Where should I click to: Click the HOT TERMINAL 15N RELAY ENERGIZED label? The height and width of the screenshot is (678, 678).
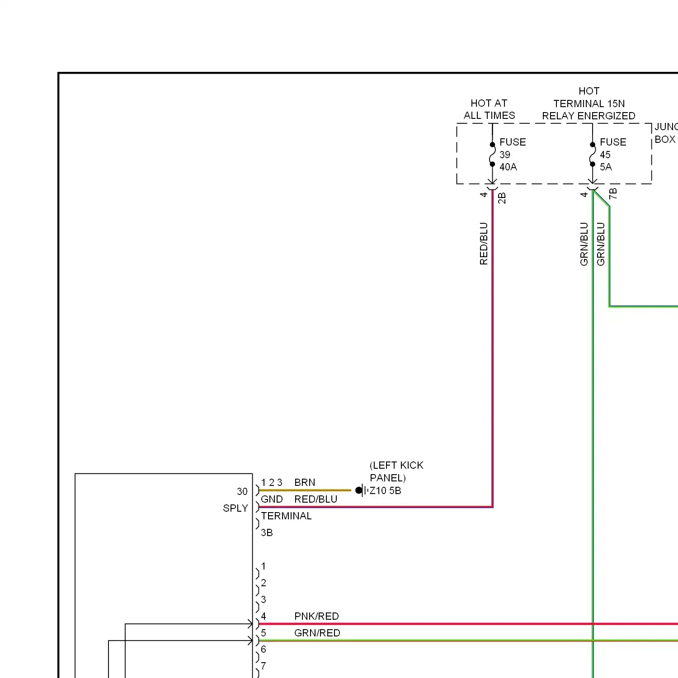[x=589, y=104]
